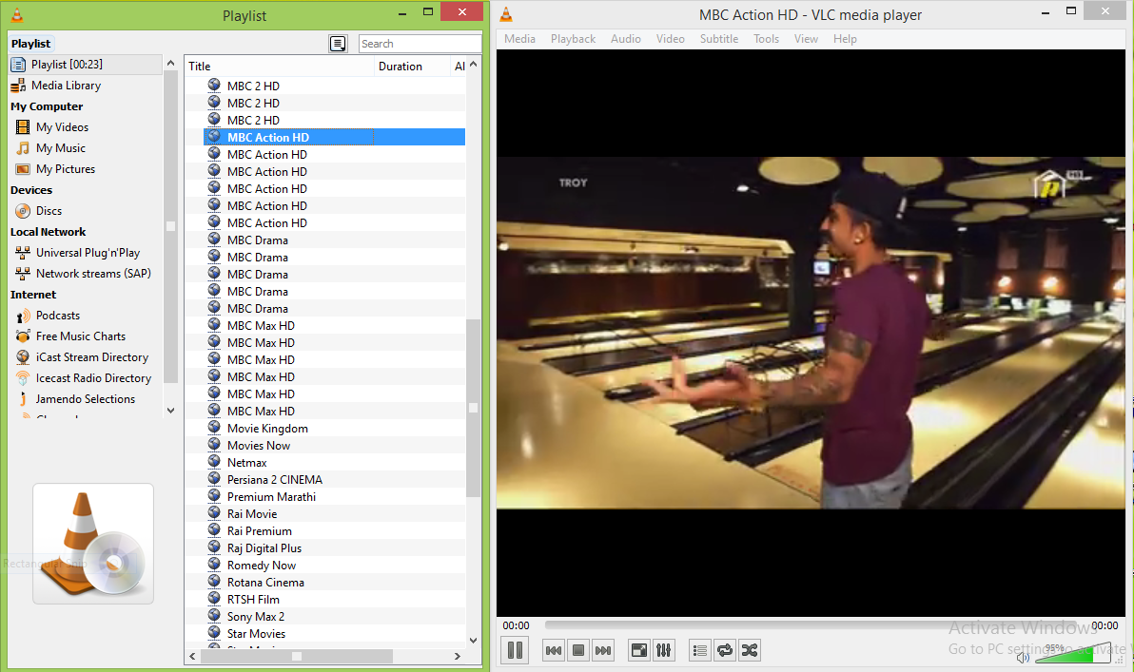
Task: Open the View menu
Action: point(806,39)
